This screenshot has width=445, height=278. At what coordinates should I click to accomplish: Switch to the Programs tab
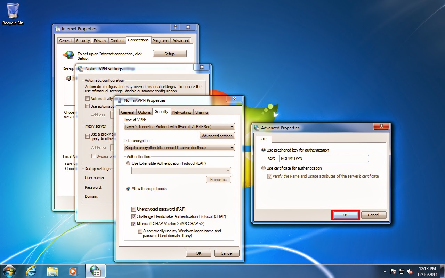[161, 41]
